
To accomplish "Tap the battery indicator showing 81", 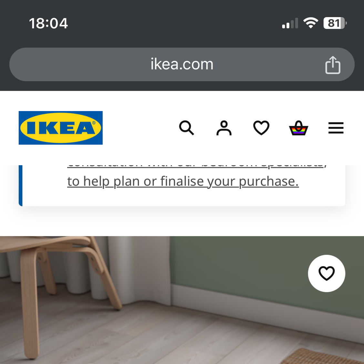I will coord(335,23).
